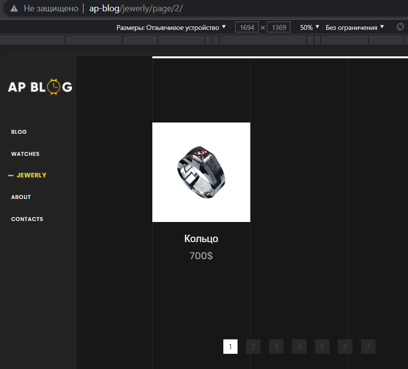
Task: Click the address bar URL ap-blog/jewerly/page/2/
Action: (136, 9)
